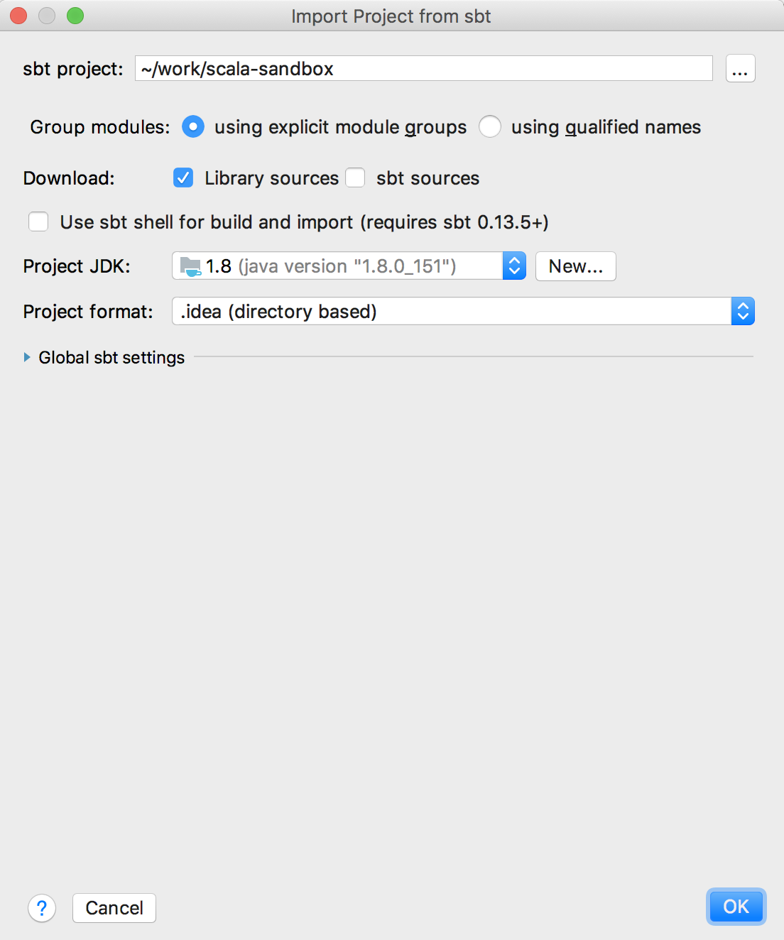Click the Project format dropdown arrows
Image resolution: width=784 pixels, height=940 pixels.
pyautogui.click(x=743, y=311)
